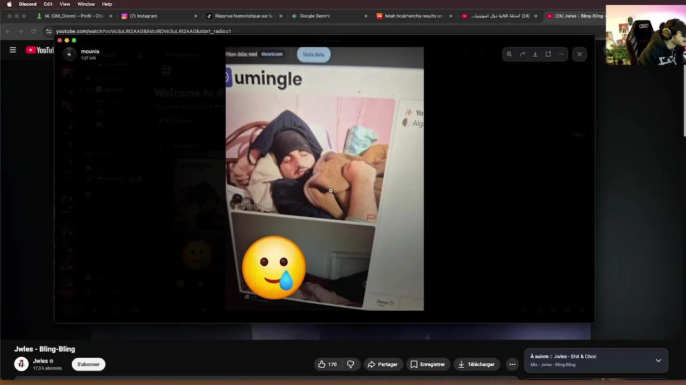Open more options in image viewer toolbar
This screenshot has width=686, height=385.
point(561,54)
